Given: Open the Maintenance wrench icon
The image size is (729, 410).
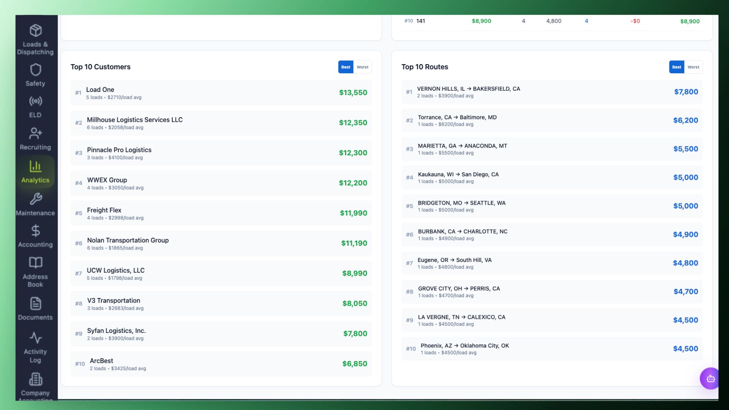Looking at the screenshot, I should pos(35,199).
